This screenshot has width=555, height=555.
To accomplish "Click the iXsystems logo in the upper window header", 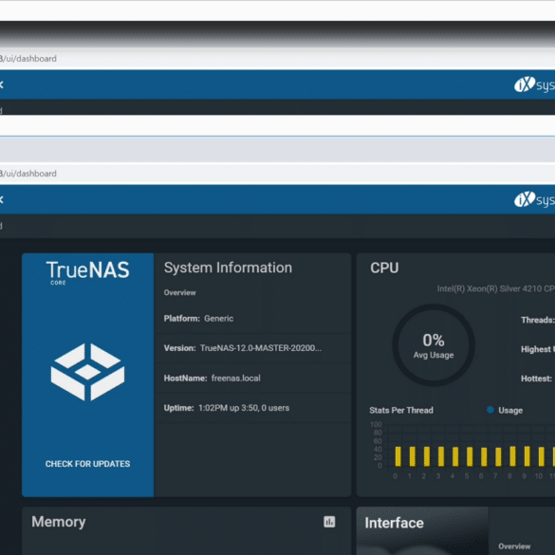I will point(534,85).
